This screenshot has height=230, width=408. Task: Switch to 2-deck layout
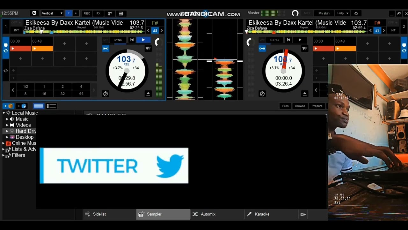pyautogui.click(x=68, y=13)
